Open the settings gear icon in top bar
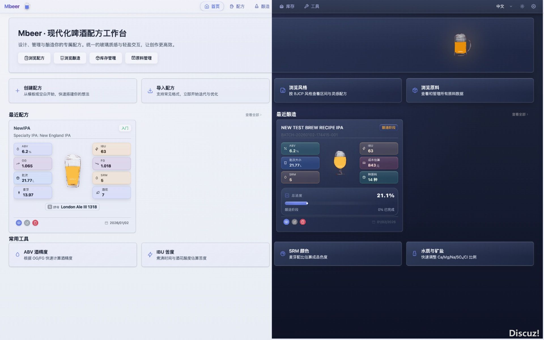This screenshot has width=544, height=340. (533, 6)
